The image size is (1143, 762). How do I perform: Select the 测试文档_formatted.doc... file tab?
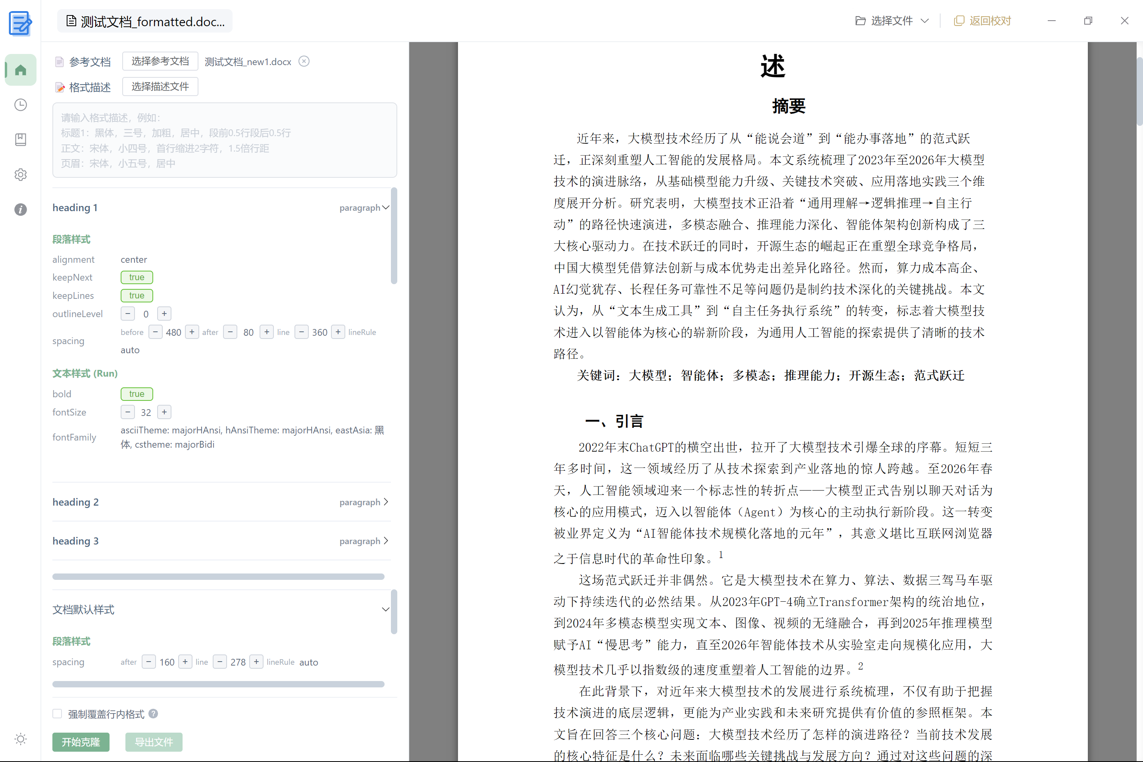(x=145, y=21)
